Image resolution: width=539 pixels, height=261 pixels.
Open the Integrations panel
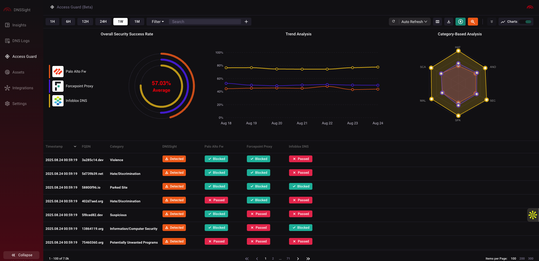pos(22,88)
